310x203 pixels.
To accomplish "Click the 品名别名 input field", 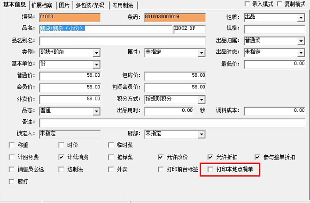I will click(122, 41).
